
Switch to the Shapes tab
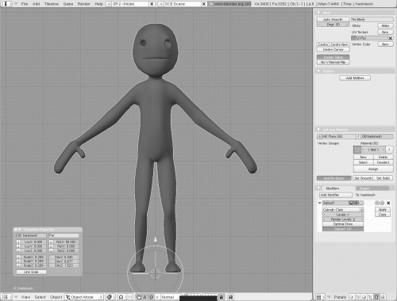[x=372, y=189]
